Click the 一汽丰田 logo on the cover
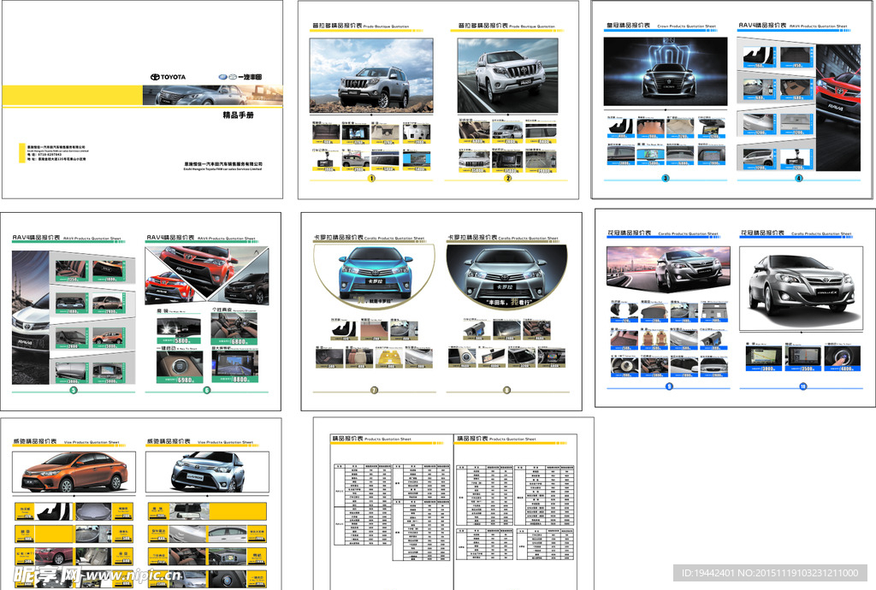876x590 pixels. pos(240,76)
